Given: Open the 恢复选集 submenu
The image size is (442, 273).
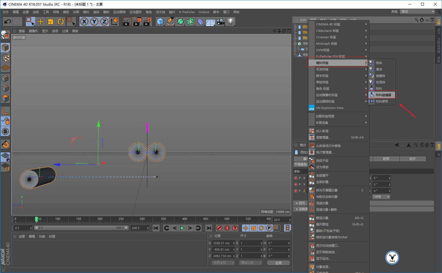Looking at the screenshot, I should (338, 123).
